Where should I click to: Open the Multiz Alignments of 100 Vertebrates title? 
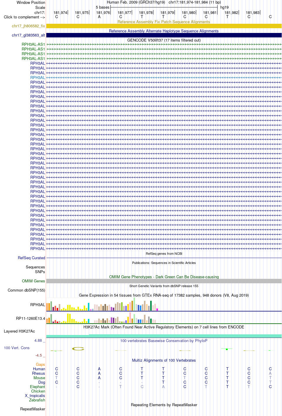(164, 360)
